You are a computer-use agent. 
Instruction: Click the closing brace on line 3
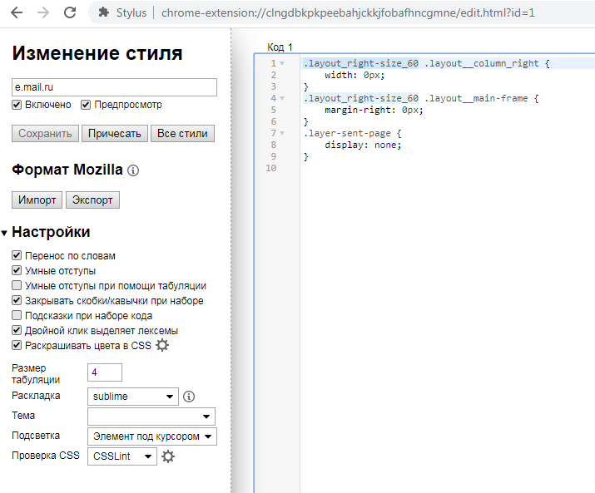click(306, 86)
